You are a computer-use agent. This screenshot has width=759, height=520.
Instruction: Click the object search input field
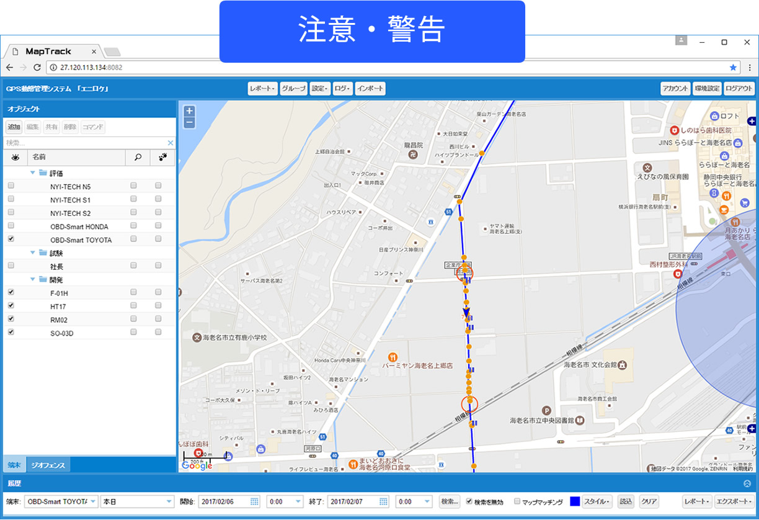[x=85, y=143]
